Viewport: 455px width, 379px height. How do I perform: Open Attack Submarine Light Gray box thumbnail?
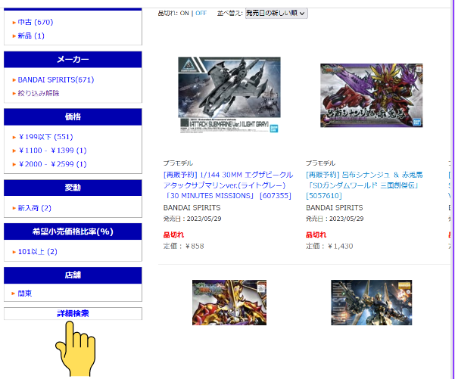click(x=229, y=95)
